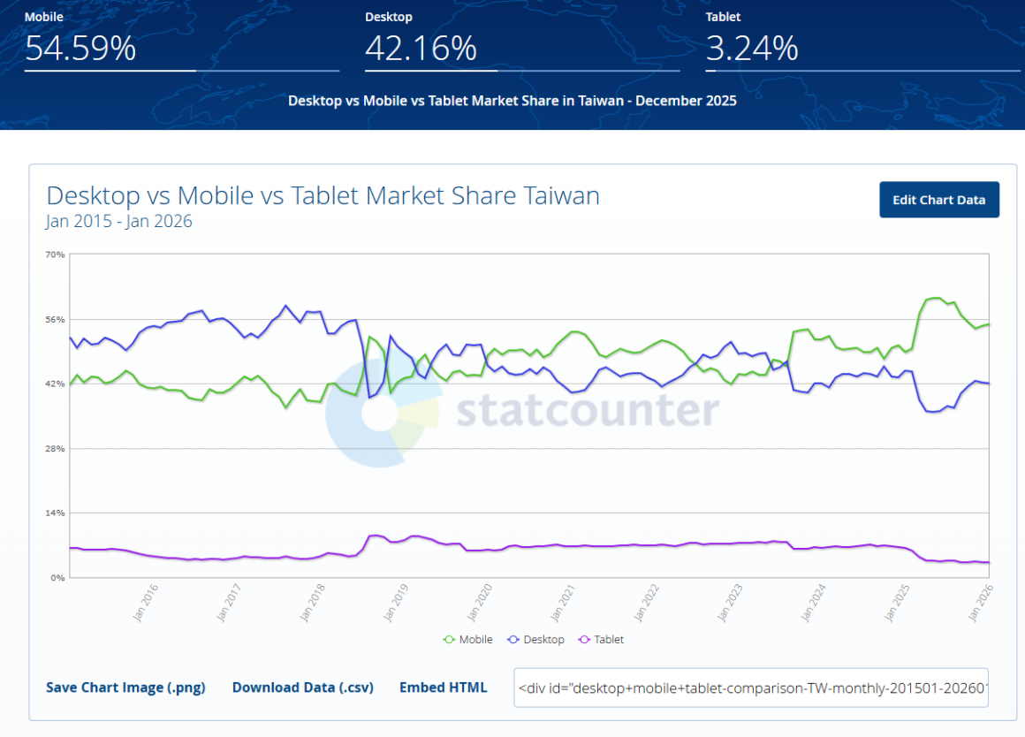
Task: Save Chart Image as .png
Action: [x=125, y=688]
